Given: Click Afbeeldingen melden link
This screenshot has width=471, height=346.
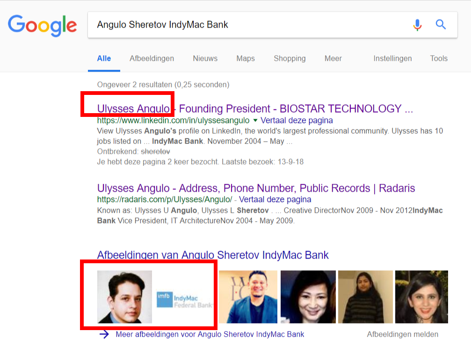Looking at the screenshot, I should 402,334.
